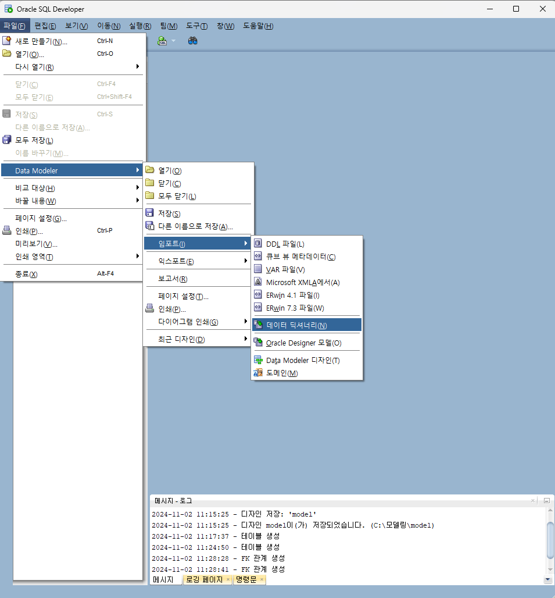
Task: Close the 메시지 - 로그 panel
Action: [533, 500]
